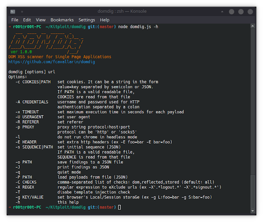263x222 pixels.
Task: Click 'set user agent' description
Action: (x=74, y=117)
